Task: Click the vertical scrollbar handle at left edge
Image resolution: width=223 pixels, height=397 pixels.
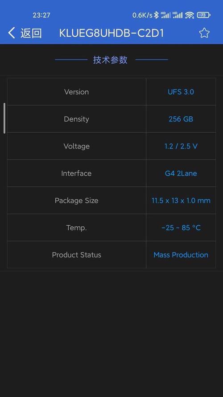Action: [4, 118]
